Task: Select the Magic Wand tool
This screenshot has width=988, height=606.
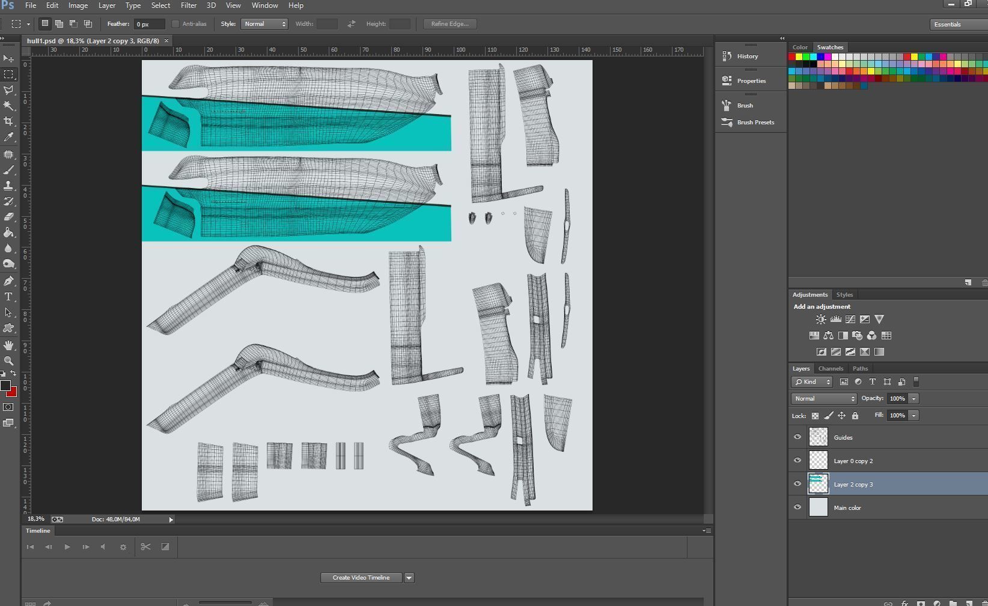Action: tap(8, 105)
